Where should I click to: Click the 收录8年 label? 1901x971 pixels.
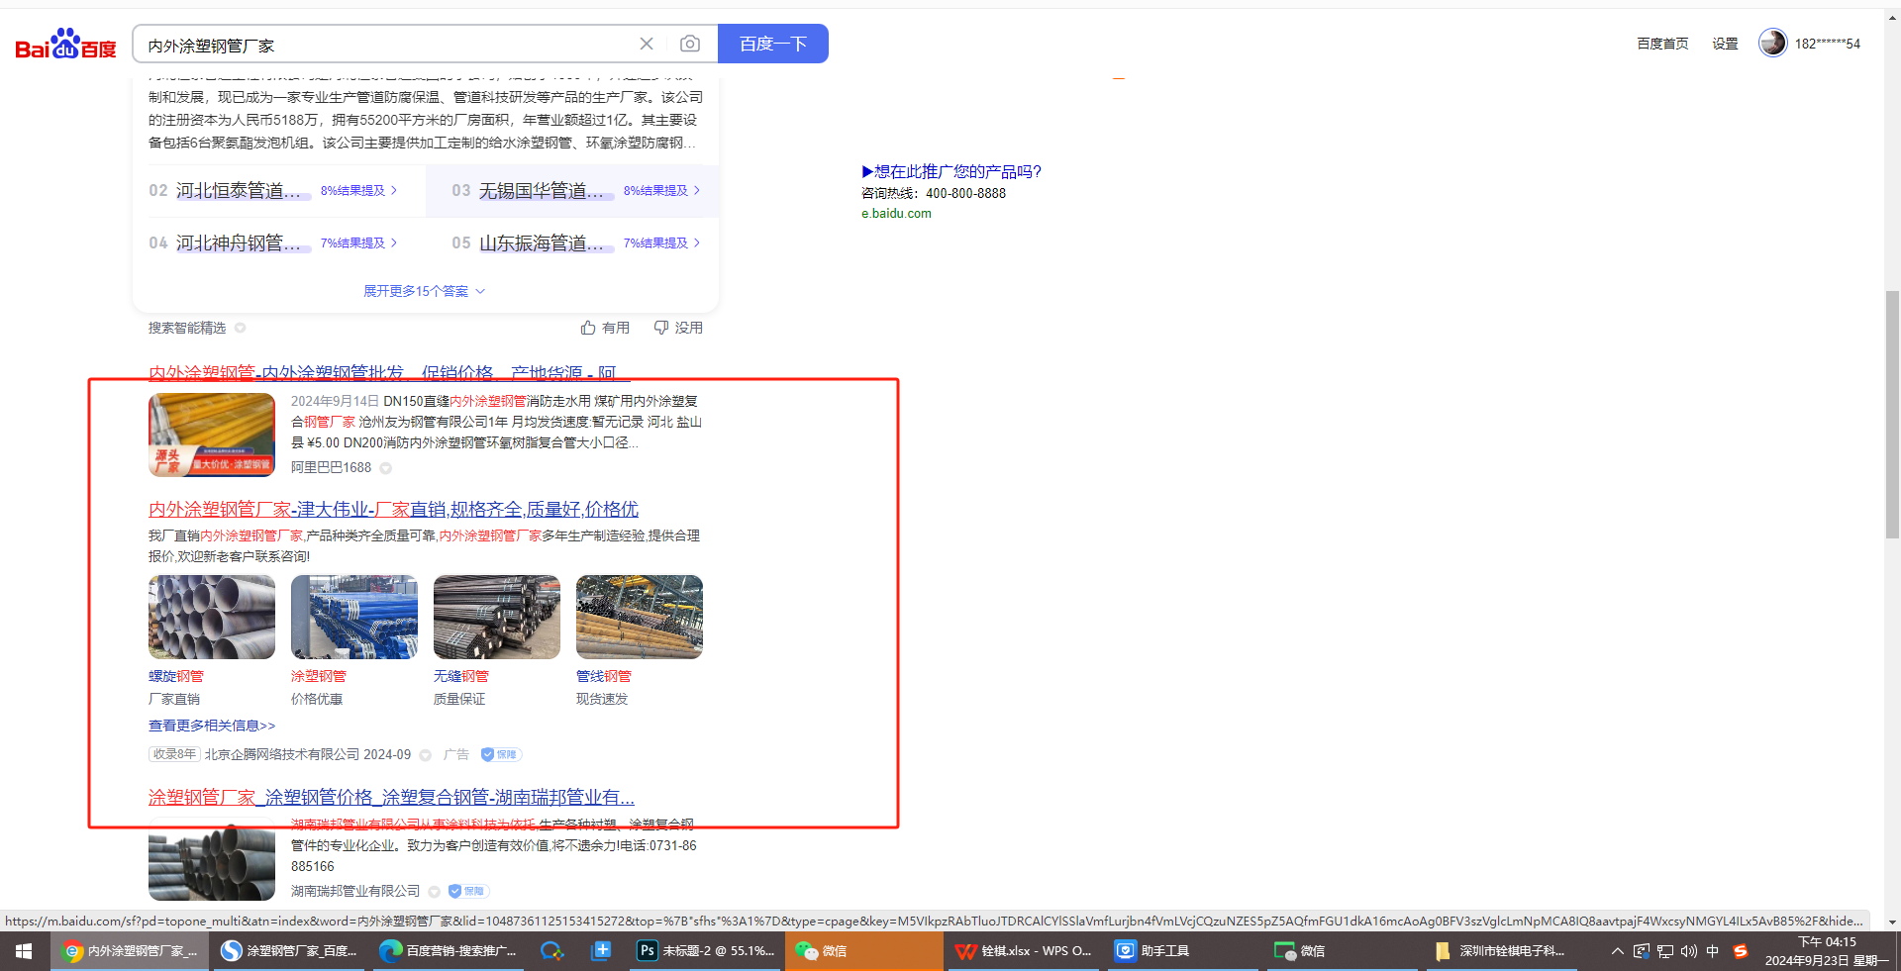[x=174, y=754]
